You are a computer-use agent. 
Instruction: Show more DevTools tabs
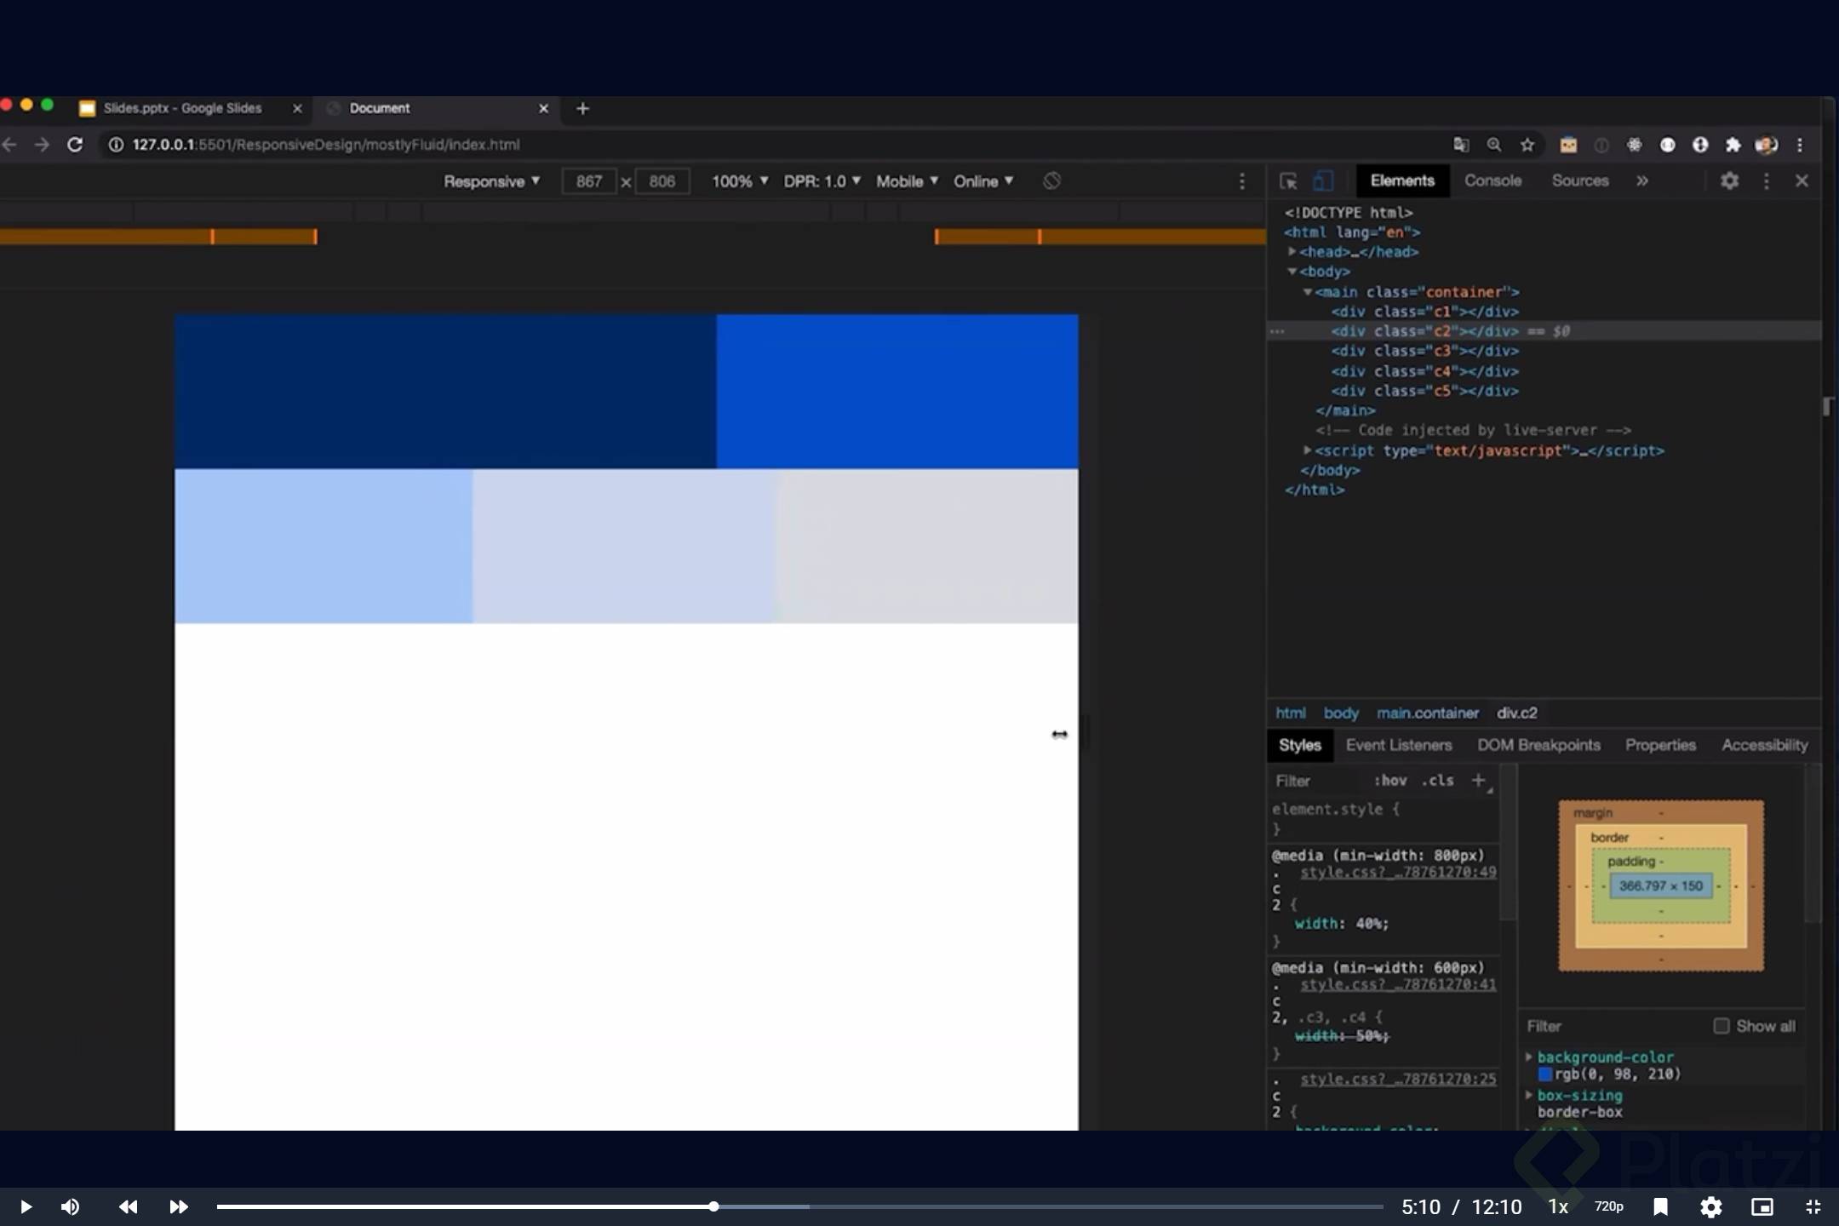tap(1642, 180)
